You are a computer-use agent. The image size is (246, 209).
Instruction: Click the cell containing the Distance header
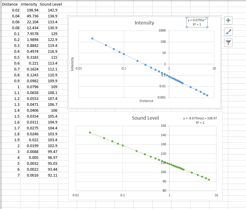pos(9,4)
